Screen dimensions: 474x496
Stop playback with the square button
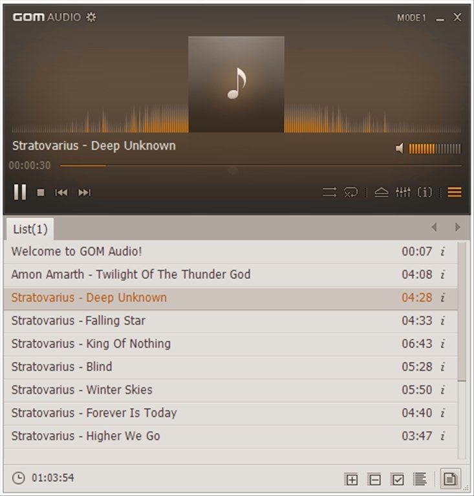[x=41, y=192]
